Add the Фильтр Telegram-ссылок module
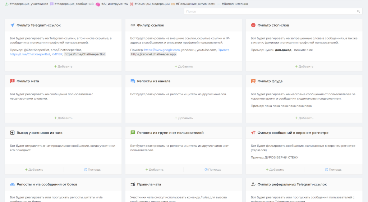Viewport: 368px width, 202px height. click(63, 66)
